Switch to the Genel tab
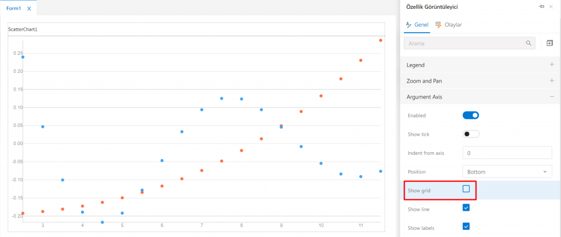561x237 pixels. tap(417, 25)
